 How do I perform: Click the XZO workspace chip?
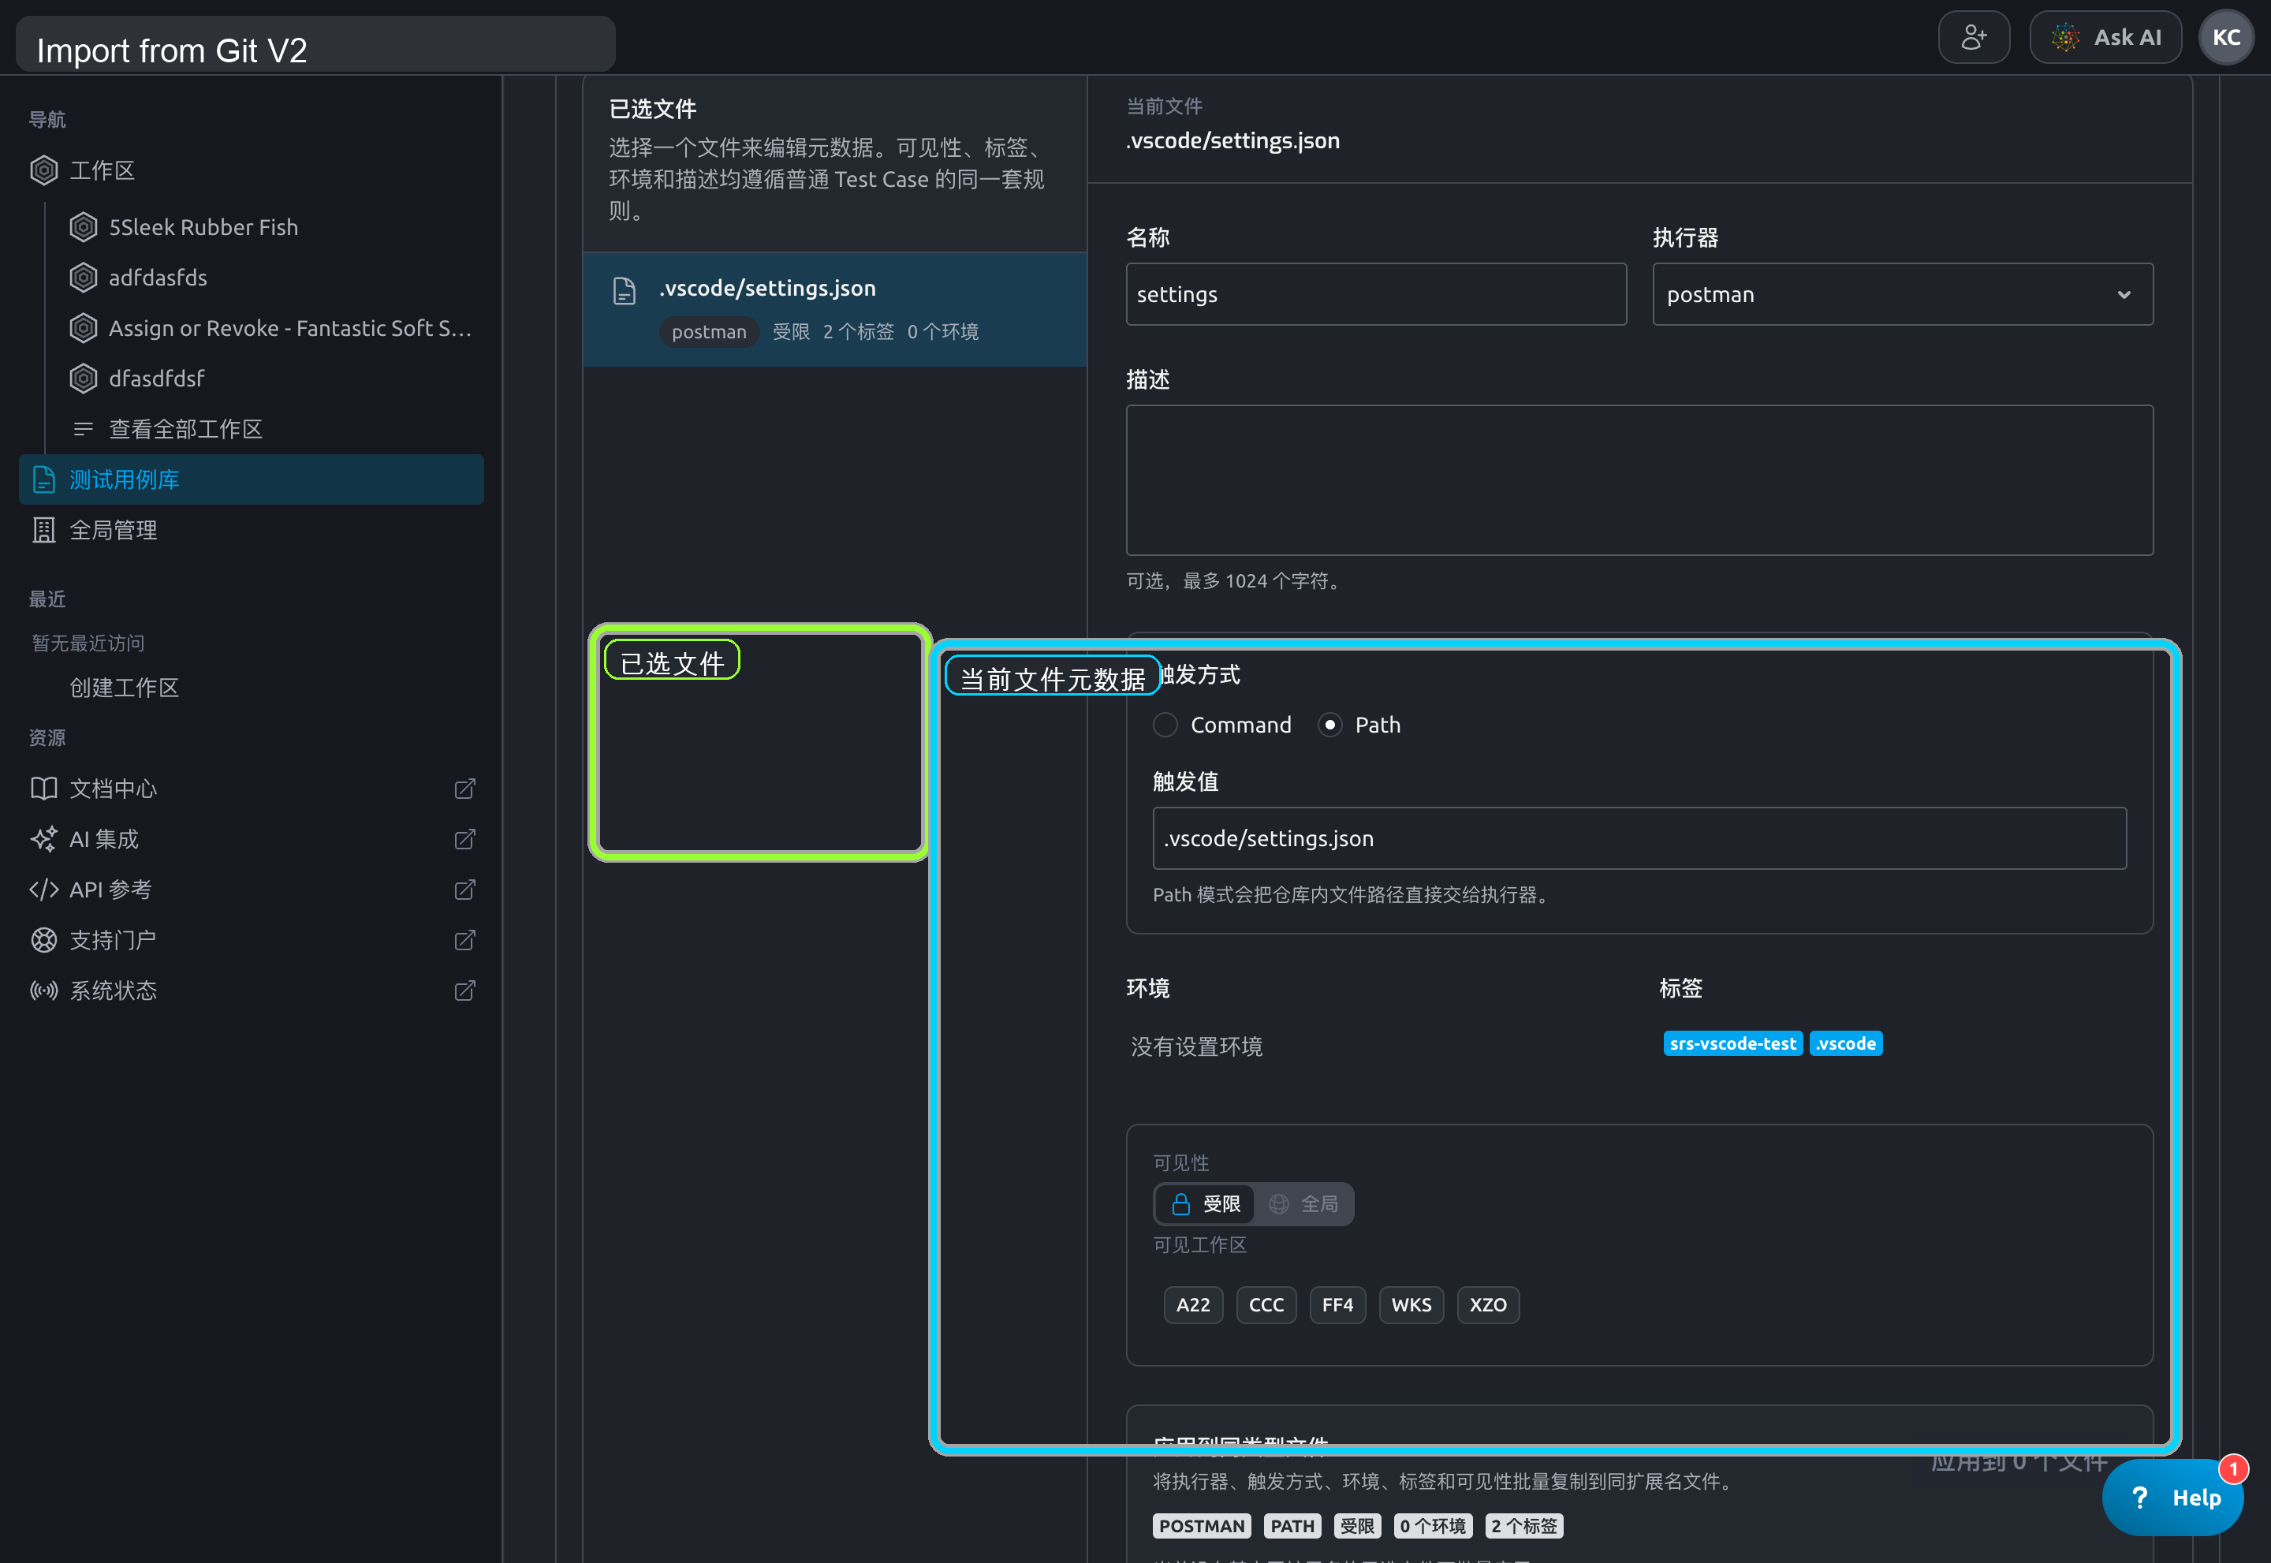point(1487,1304)
